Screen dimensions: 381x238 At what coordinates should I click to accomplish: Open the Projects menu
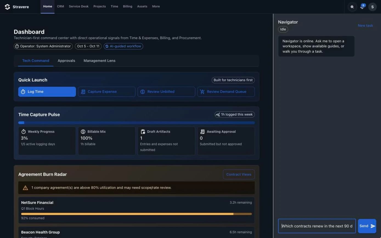tap(100, 7)
